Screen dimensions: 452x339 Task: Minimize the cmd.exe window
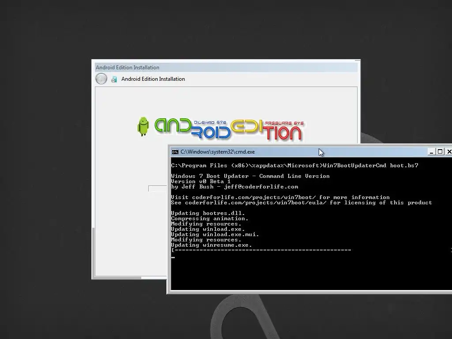pos(431,152)
